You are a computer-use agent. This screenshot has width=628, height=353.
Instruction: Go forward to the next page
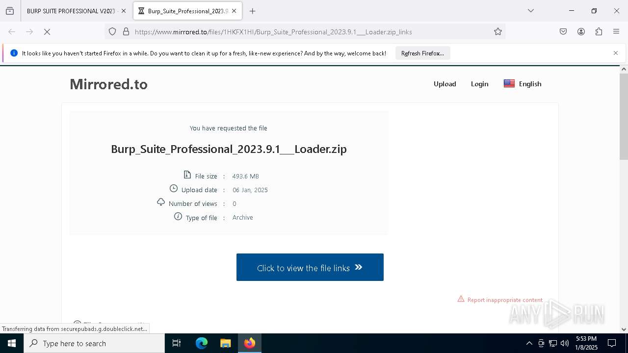point(29,32)
